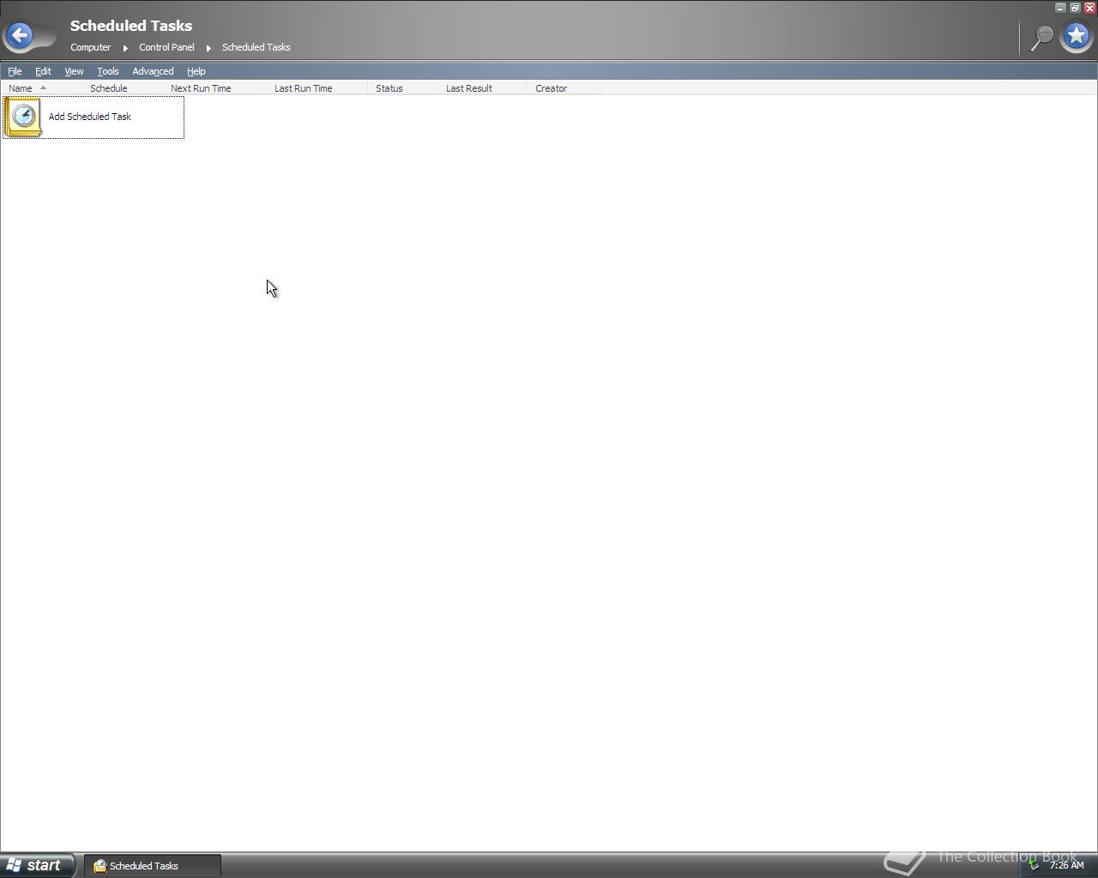Click the blue Back arrow button

click(20, 36)
